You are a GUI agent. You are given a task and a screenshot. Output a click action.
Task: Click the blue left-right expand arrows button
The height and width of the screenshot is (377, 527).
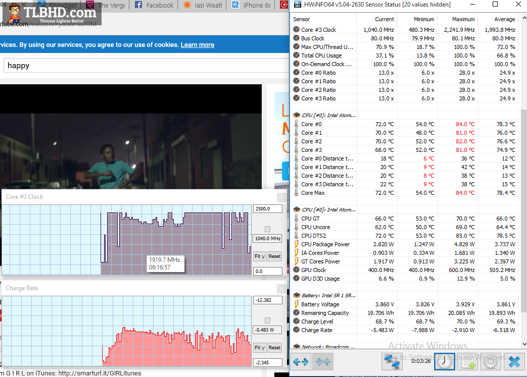(x=301, y=361)
